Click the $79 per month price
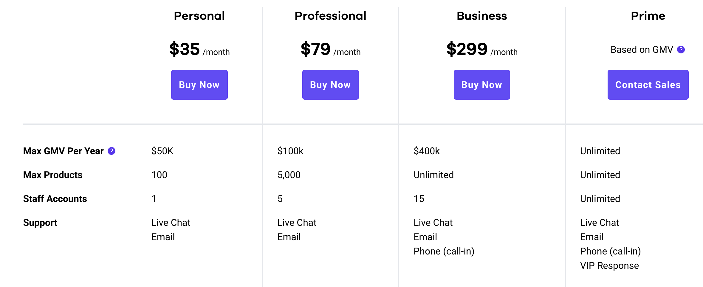This screenshot has height=287, width=703. 330,50
